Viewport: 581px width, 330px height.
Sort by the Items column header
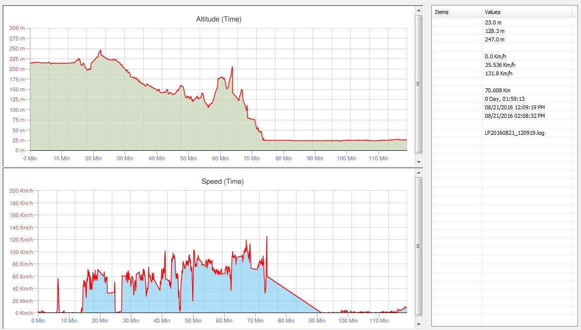(x=457, y=12)
